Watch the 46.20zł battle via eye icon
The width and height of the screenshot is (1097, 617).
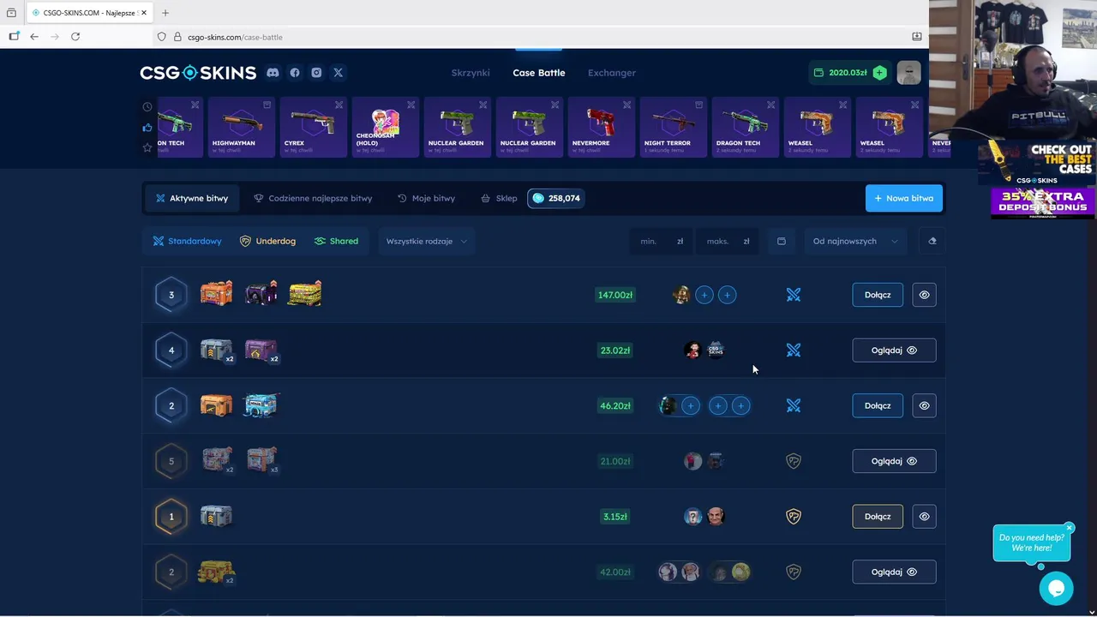coord(924,405)
